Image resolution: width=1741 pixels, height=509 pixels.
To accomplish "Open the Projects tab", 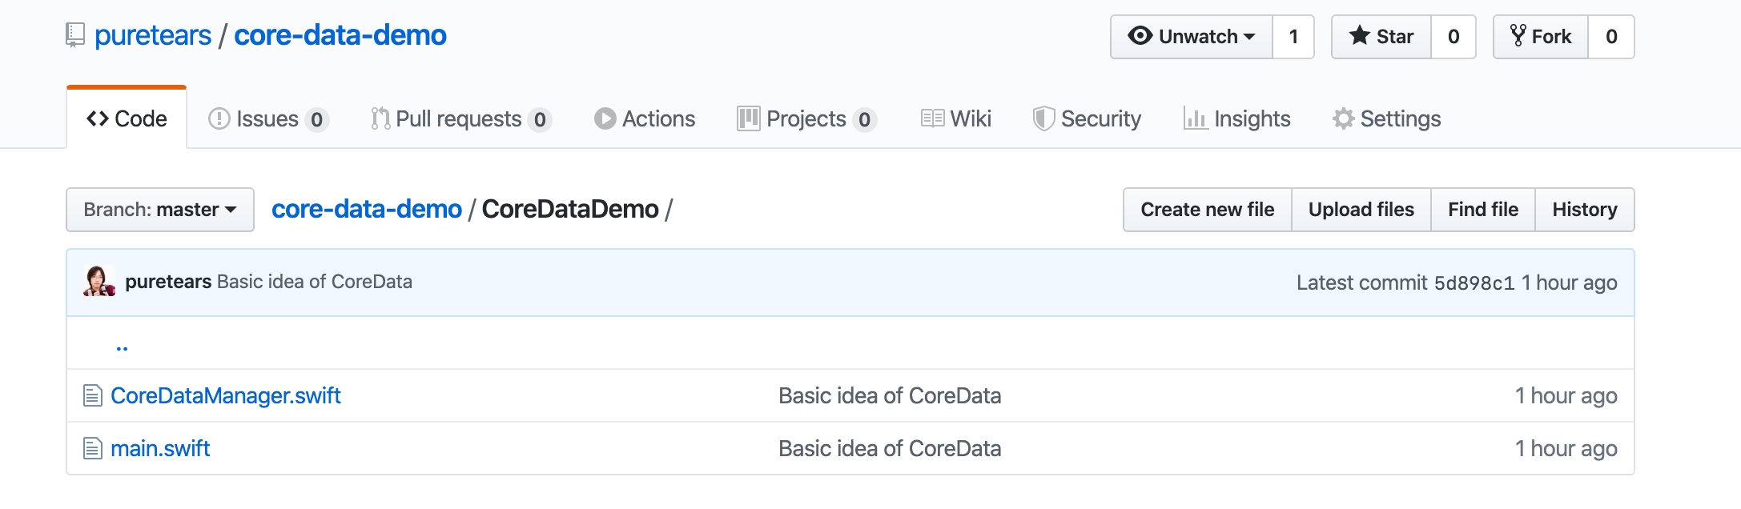I will point(807,118).
